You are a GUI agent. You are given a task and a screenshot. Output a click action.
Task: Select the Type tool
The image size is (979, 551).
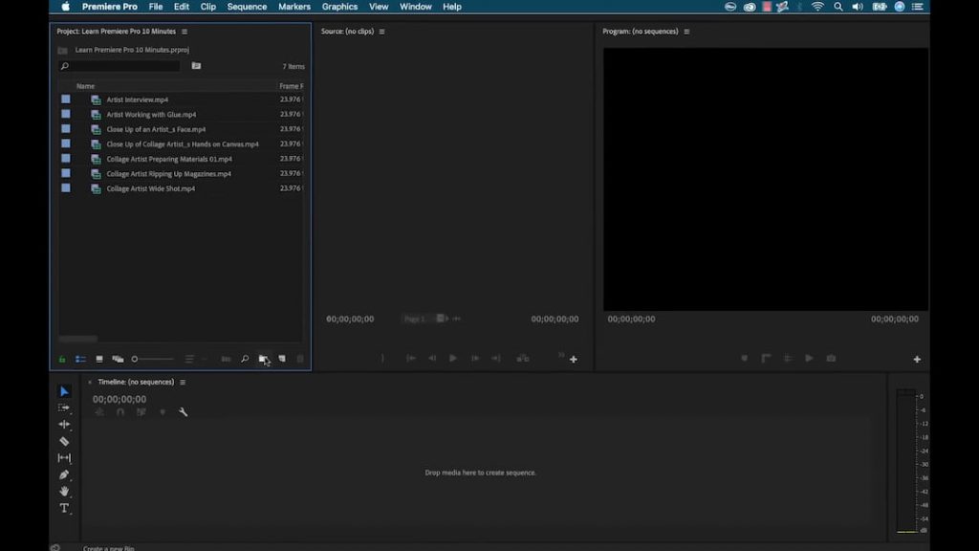pyautogui.click(x=64, y=508)
